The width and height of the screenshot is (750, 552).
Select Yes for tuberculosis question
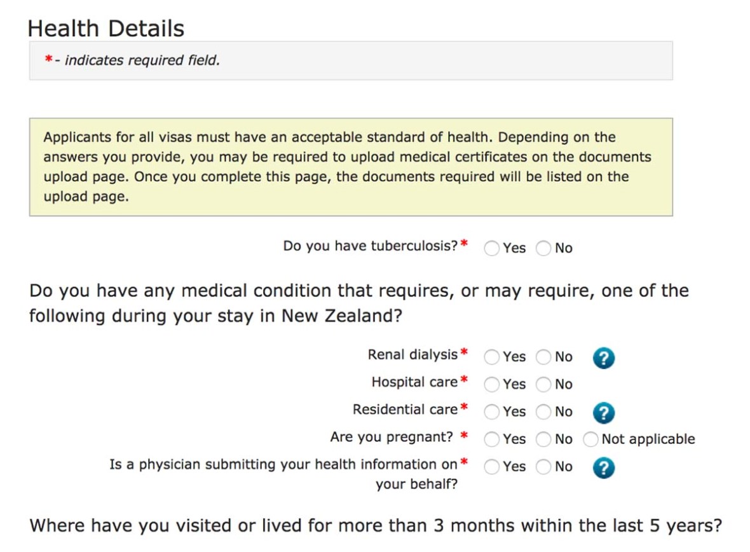[491, 248]
